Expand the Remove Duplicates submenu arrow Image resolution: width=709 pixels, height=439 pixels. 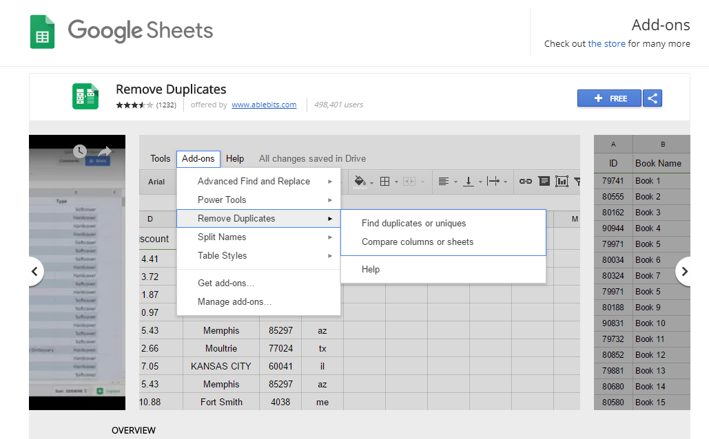point(332,218)
